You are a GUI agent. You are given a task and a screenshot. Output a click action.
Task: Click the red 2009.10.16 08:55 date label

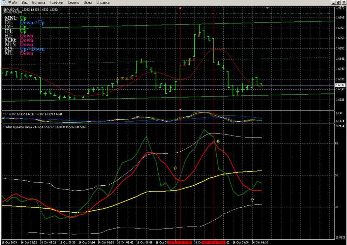click(180, 242)
